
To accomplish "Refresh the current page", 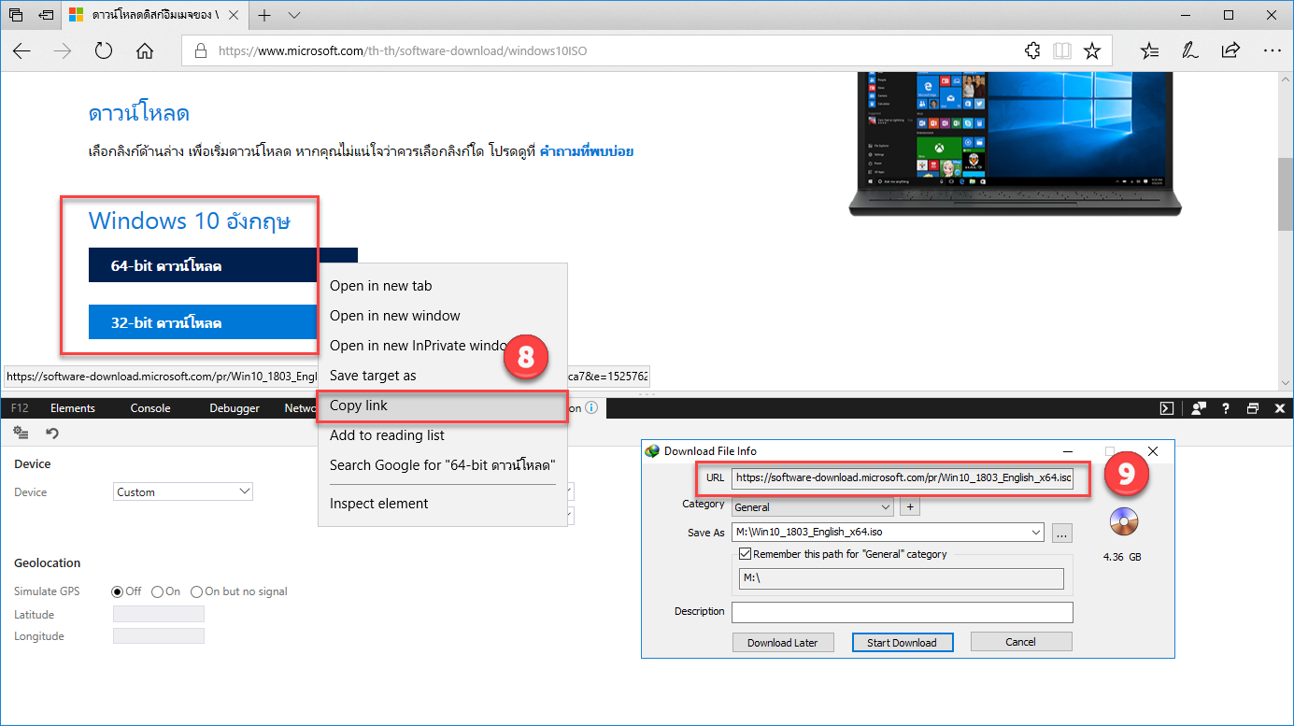I will tap(104, 51).
